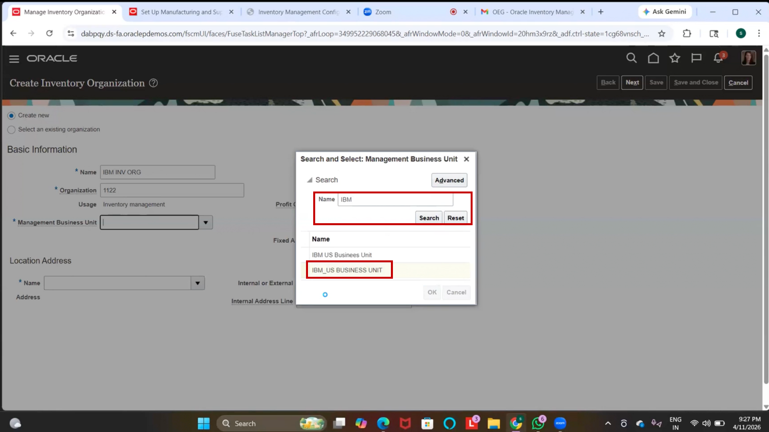
Task: Open Location Address Name dropdown arrow
Action: (198, 283)
